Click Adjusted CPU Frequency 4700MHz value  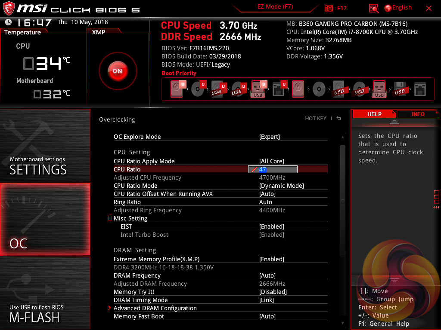tap(272, 177)
